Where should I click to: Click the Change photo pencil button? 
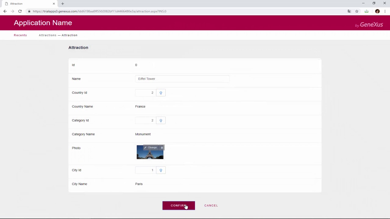151,148
